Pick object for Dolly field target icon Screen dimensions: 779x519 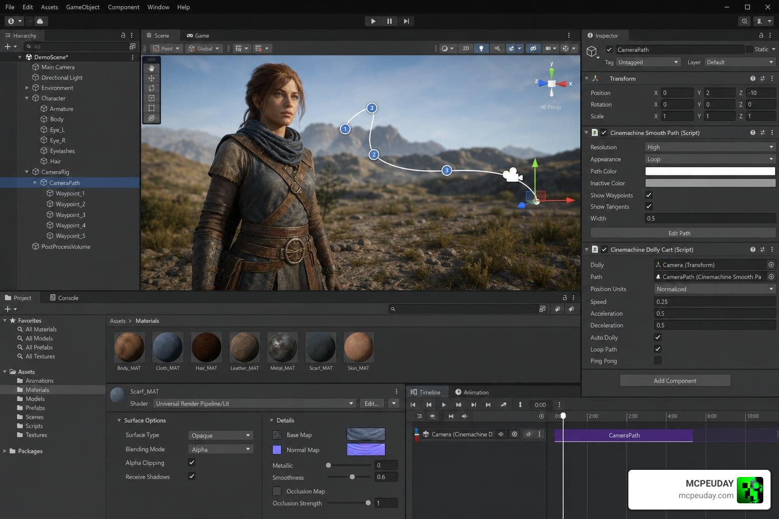(771, 265)
